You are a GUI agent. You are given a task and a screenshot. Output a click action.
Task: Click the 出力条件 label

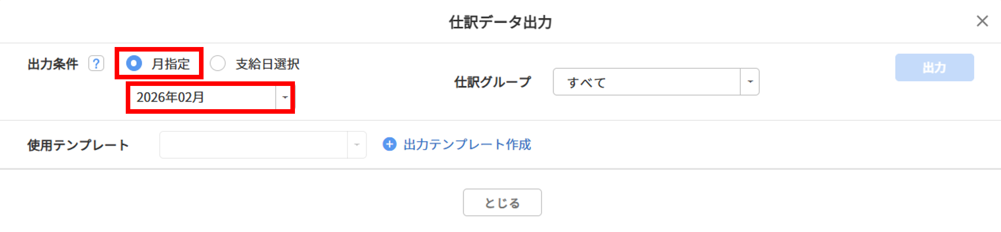[53, 64]
